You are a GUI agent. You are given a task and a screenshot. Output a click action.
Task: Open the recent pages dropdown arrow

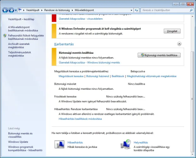click(16, 10)
